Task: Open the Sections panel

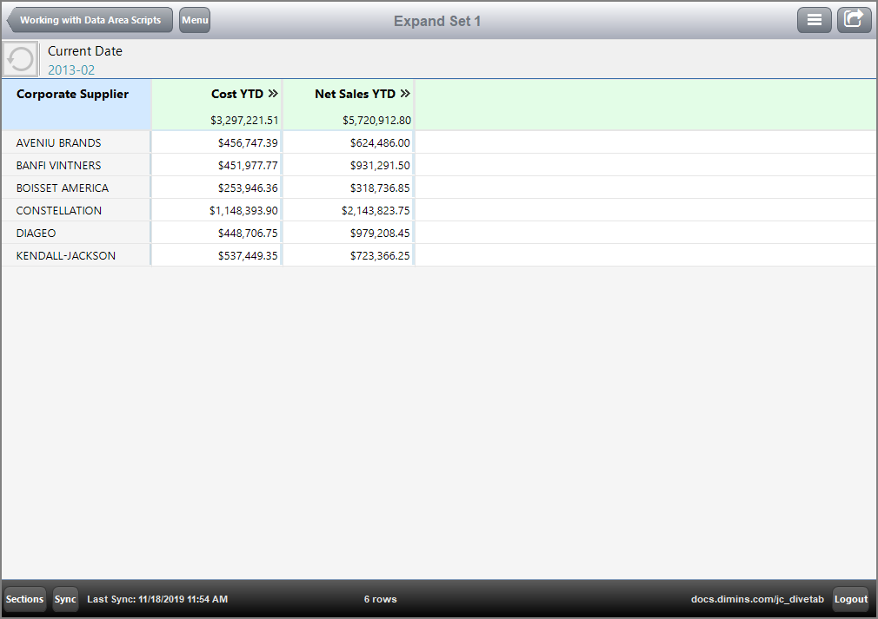Action: [24, 599]
